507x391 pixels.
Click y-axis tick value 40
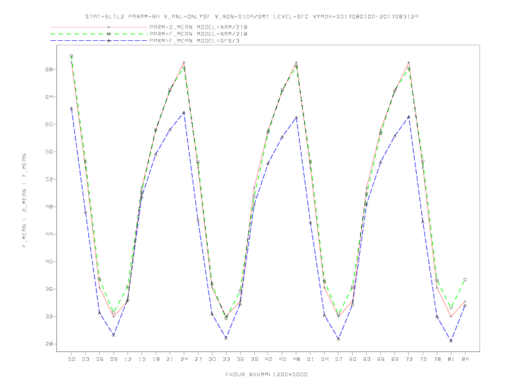[x=49, y=262]
